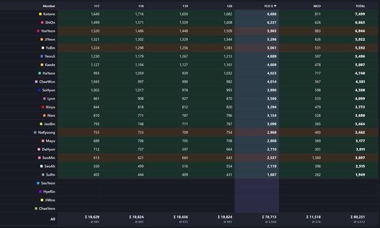
Task: Sort by column 119 header
Action: (x=185, y=6)
